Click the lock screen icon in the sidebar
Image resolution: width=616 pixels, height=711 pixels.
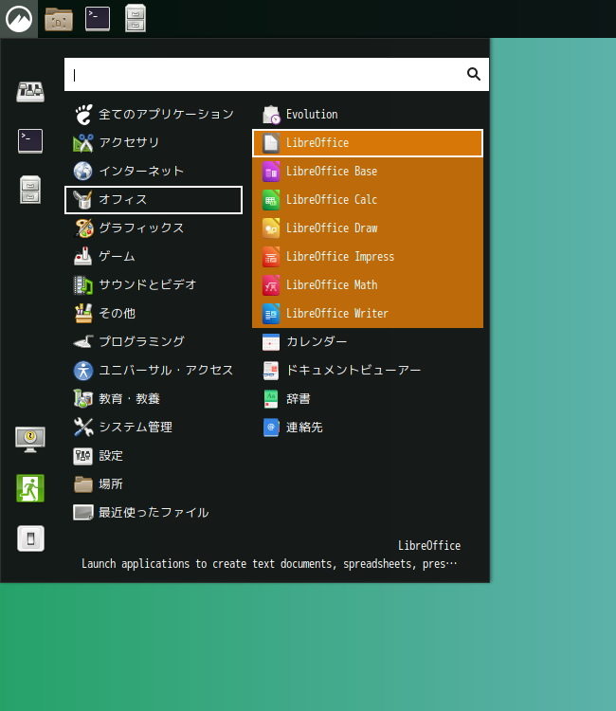(30, 438)
